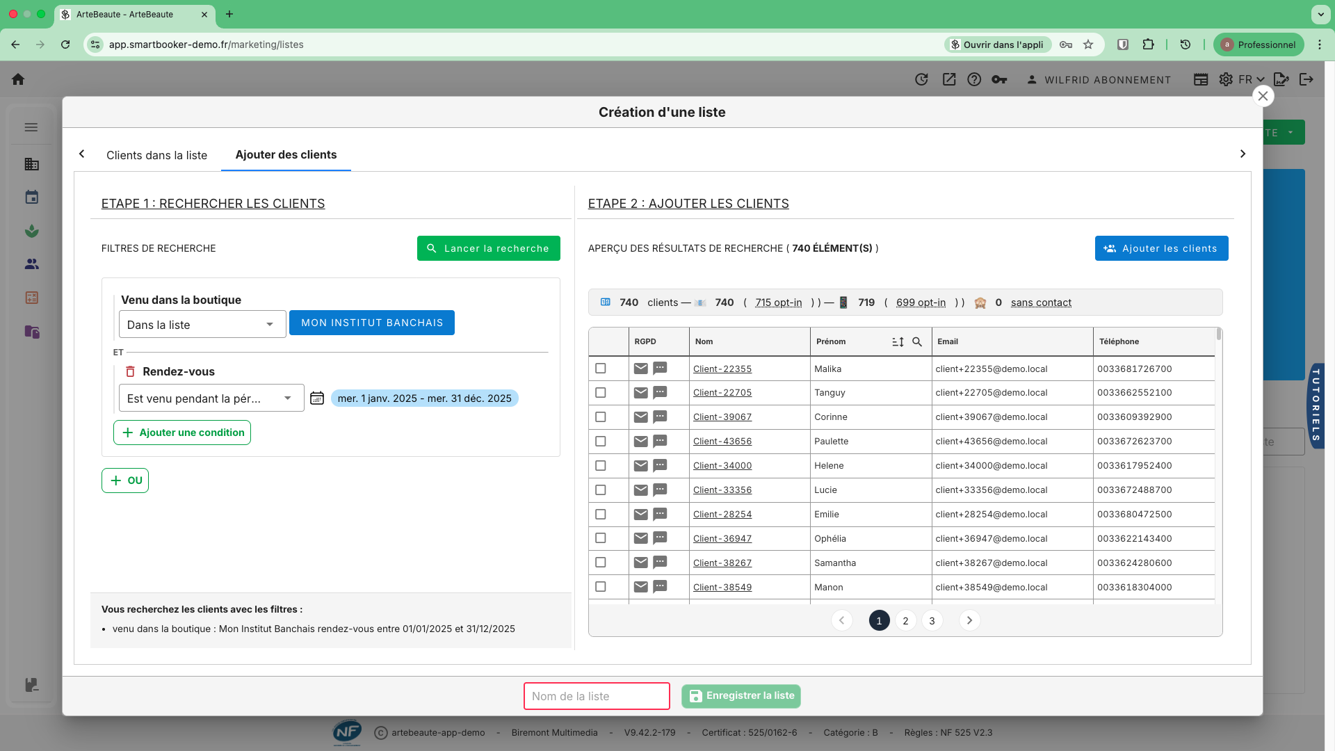Click the red trash icon beside Rendez-vous
Viewport: 1335px width, 751px height.
pyautogui.click(x=130, y=371)
